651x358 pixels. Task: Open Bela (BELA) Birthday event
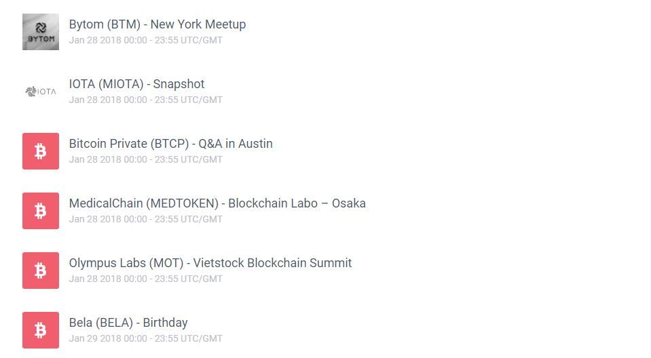[128, 323]
